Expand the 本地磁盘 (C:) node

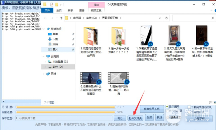pyautogui.click(x=45, y=62)
